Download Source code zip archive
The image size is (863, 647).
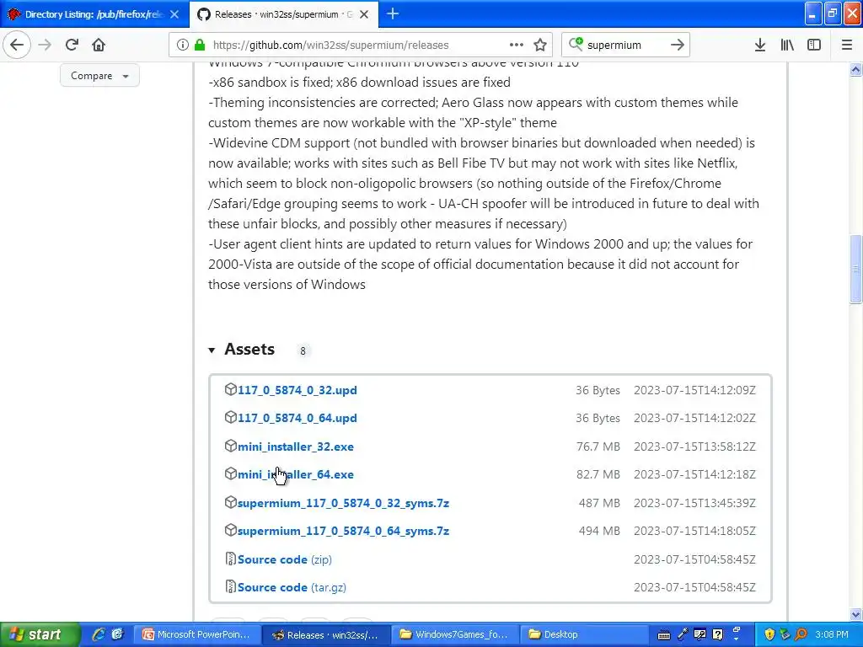click(285, 559)
